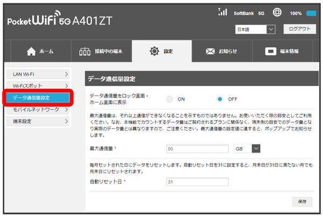Select OFF for lock screen data display
The height and width of the screenshot is (216, 323).
[220, 99]
